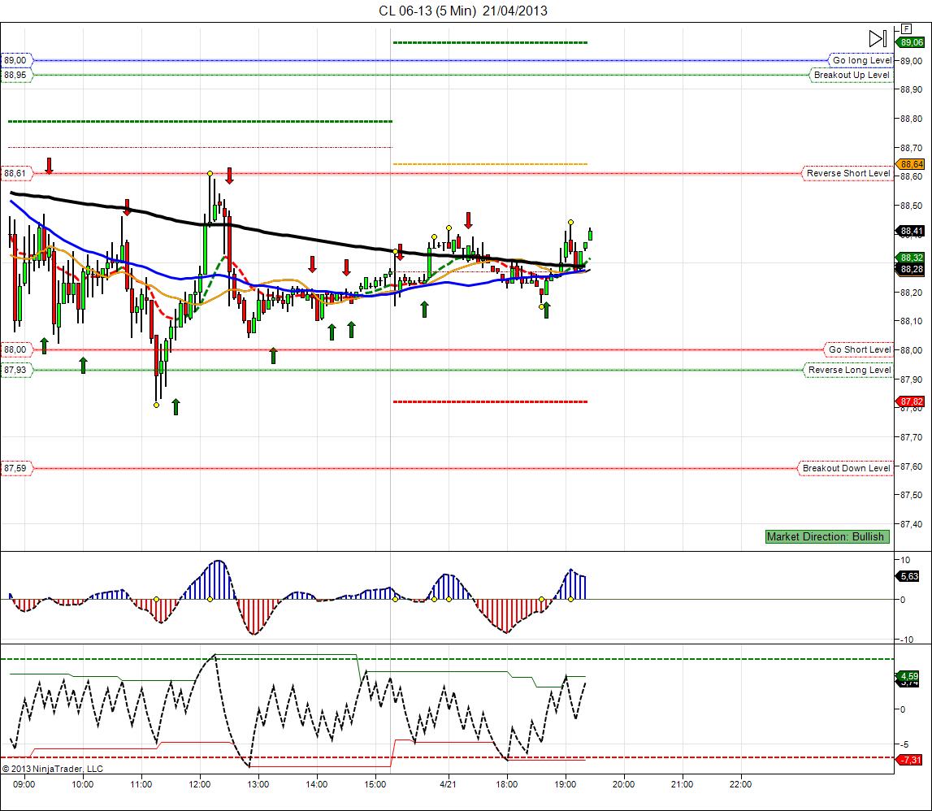Select the black 88,41 last price marker

point(911,231)
